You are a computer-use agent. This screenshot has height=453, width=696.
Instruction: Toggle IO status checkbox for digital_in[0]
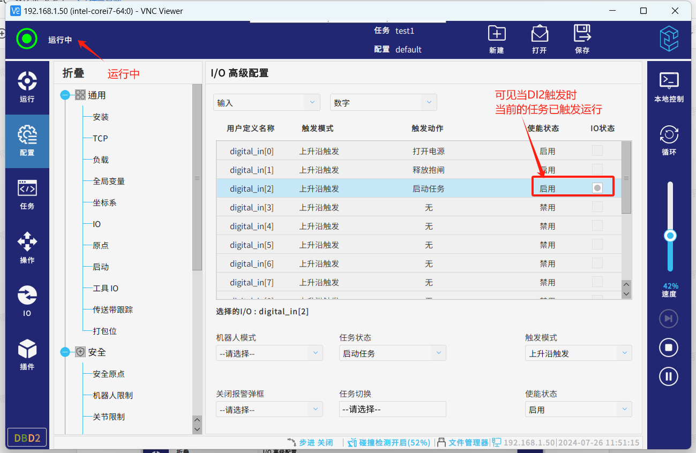tap(597, 151)
